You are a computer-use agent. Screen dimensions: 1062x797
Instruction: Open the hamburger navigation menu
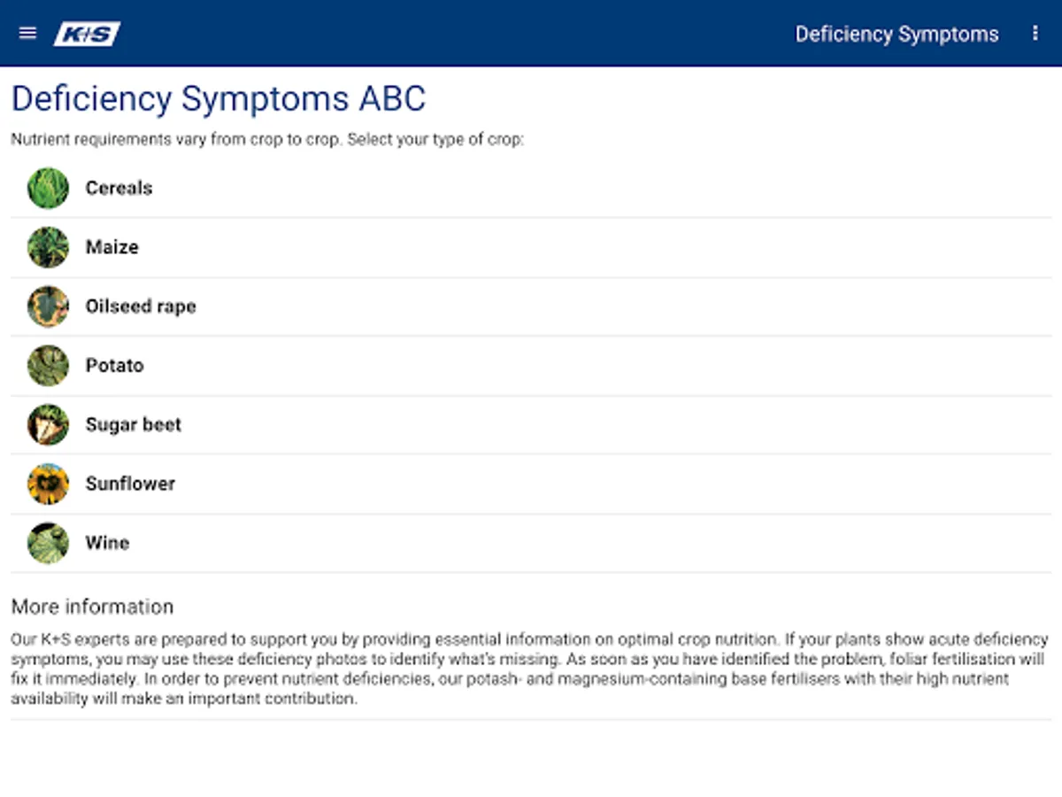[27, 34]
